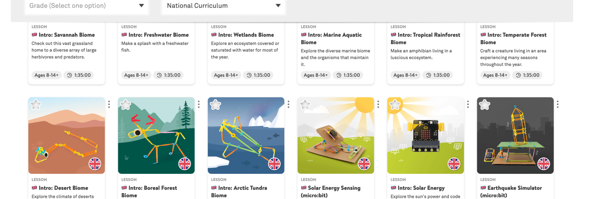Click UK flag badge on Boreal Forest thumbnail
The image size is (598, 199).
tap(185, 164)
